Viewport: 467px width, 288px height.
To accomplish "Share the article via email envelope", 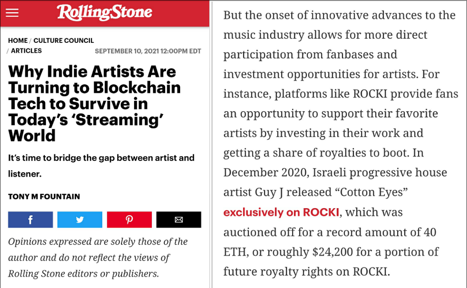I will 179,219.
